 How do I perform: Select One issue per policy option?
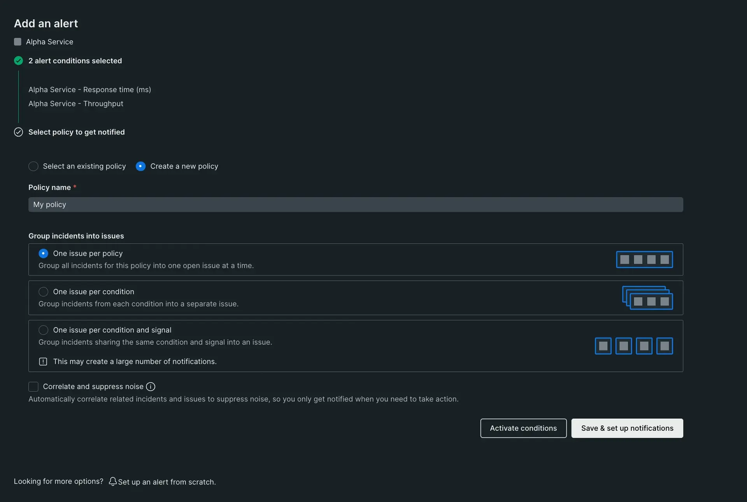(x=43, y=253)
